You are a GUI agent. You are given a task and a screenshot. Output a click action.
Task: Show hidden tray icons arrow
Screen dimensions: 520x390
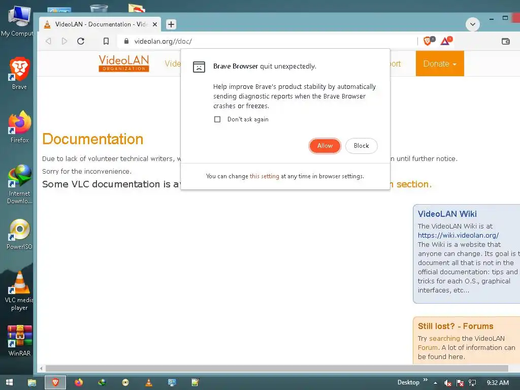pos(435,383)
